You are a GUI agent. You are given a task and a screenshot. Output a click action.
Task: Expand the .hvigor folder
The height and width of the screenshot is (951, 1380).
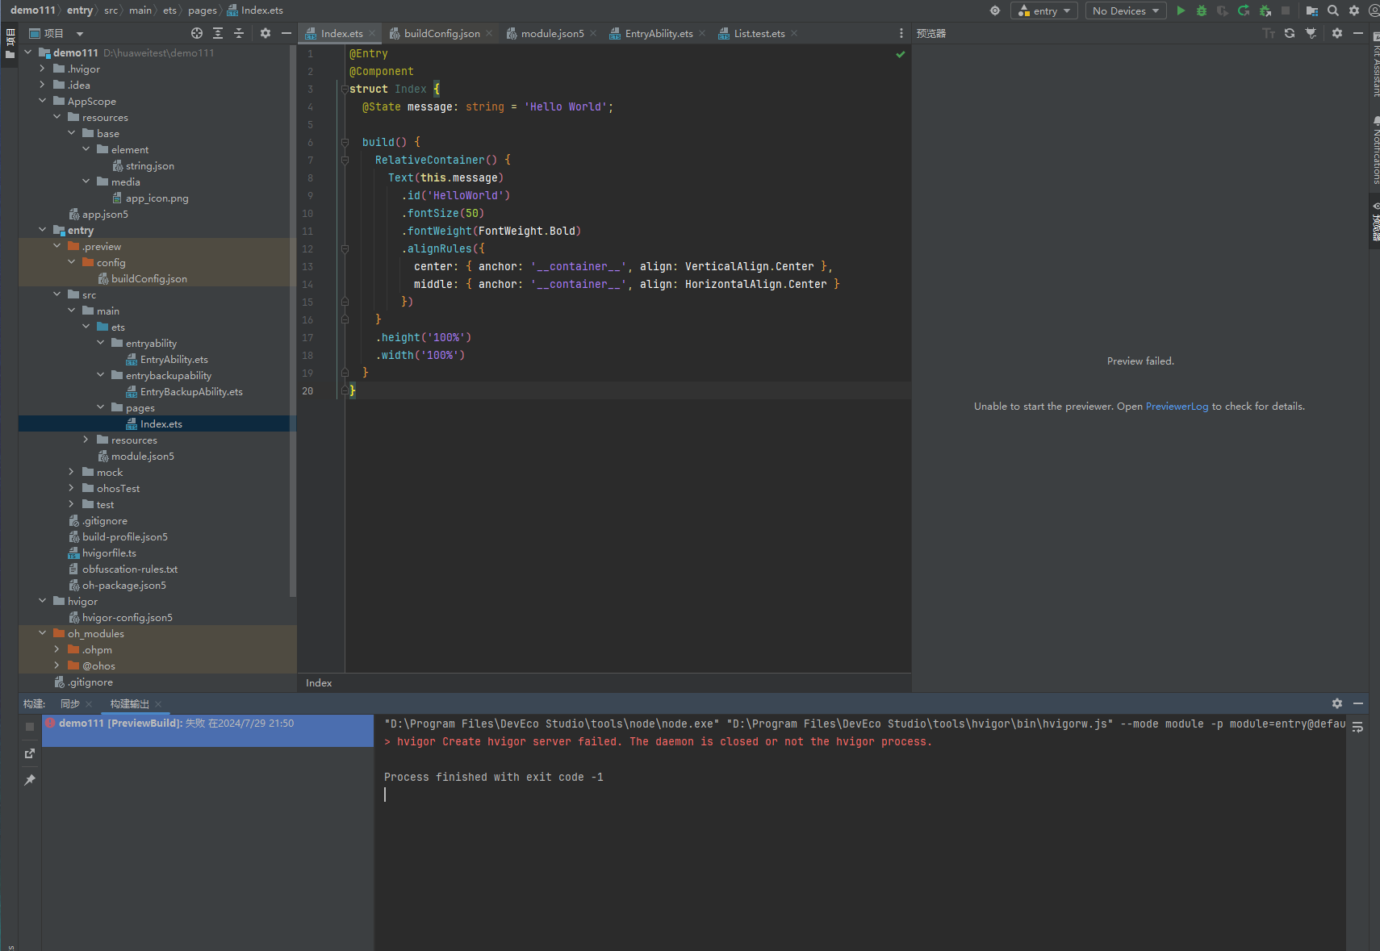pyautogui.click(x=42, y=69)
